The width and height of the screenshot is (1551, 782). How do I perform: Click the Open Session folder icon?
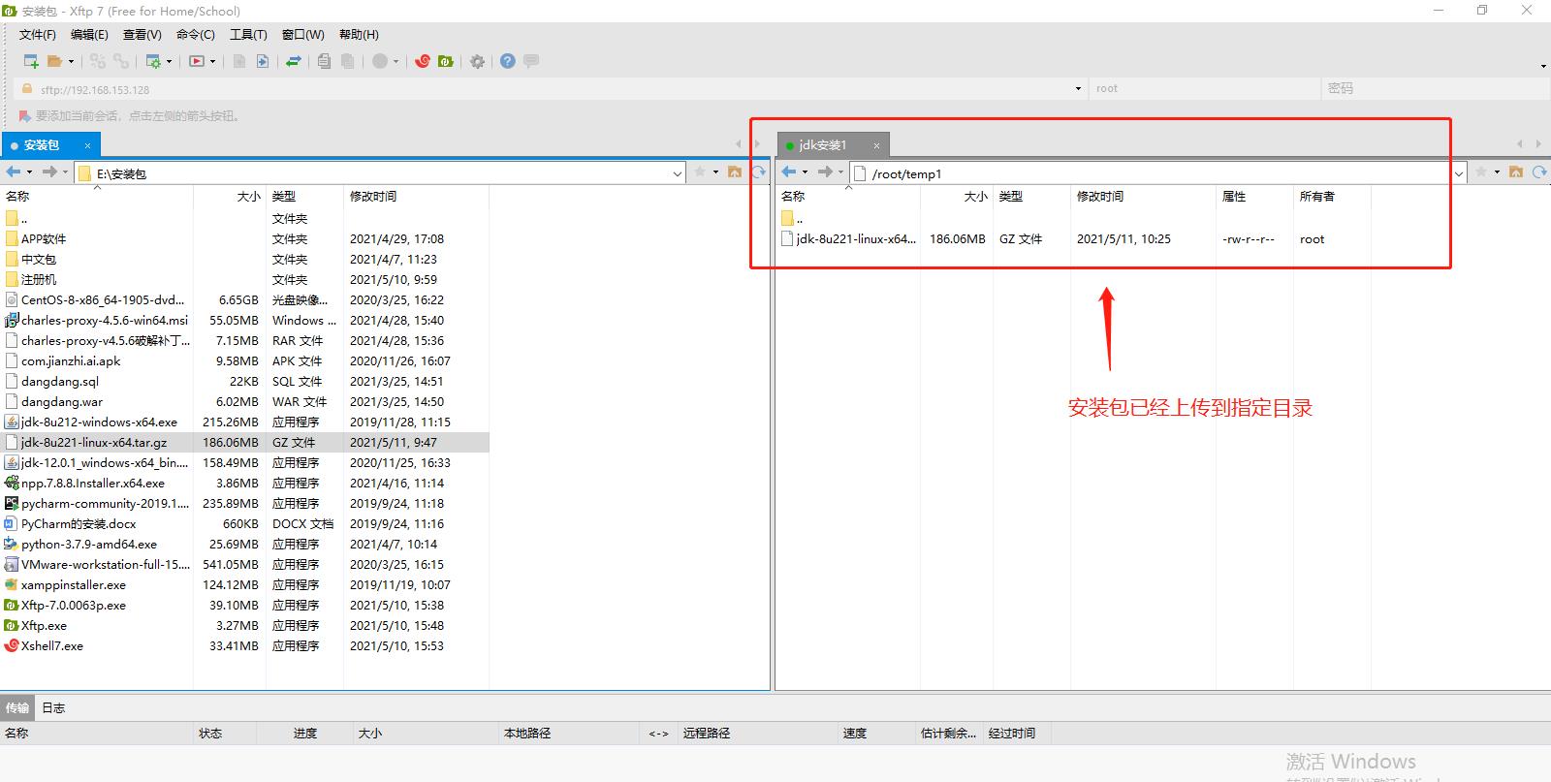tap(54, 61)
